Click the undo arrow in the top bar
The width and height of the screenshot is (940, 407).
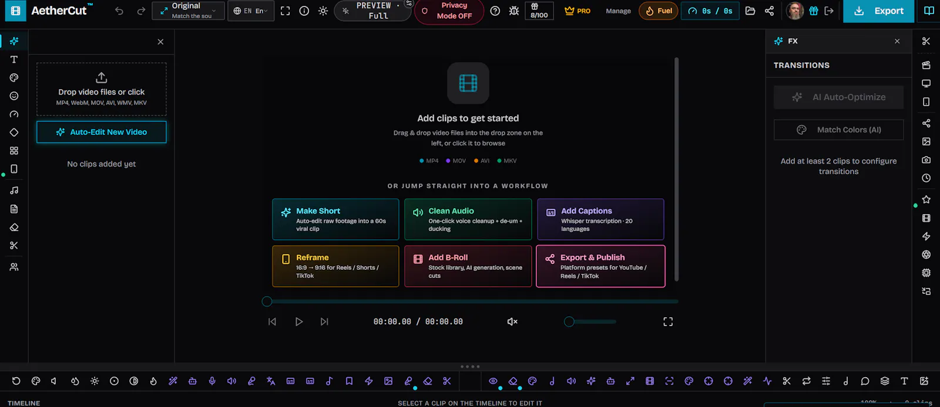(119, 11)
